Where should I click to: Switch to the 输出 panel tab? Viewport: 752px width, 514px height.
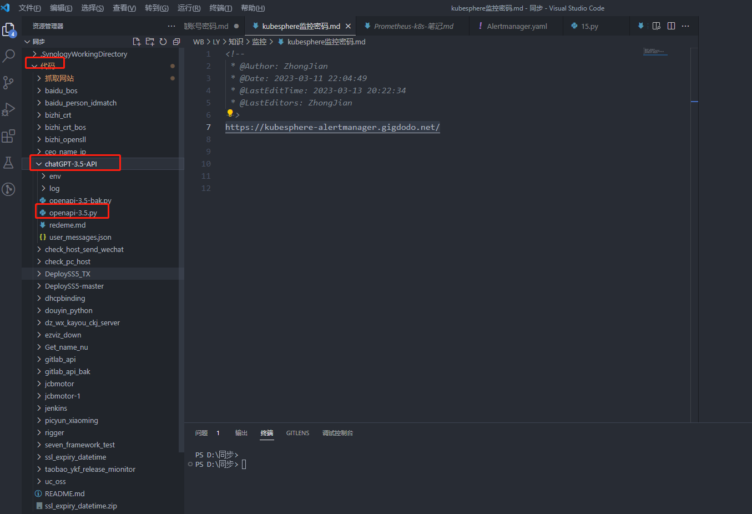[x=241, y=433]
